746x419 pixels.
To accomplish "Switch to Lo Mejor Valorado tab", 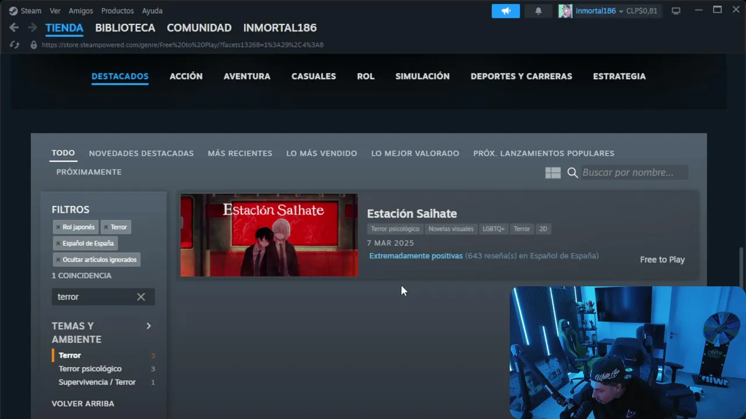I will point(415,153).
